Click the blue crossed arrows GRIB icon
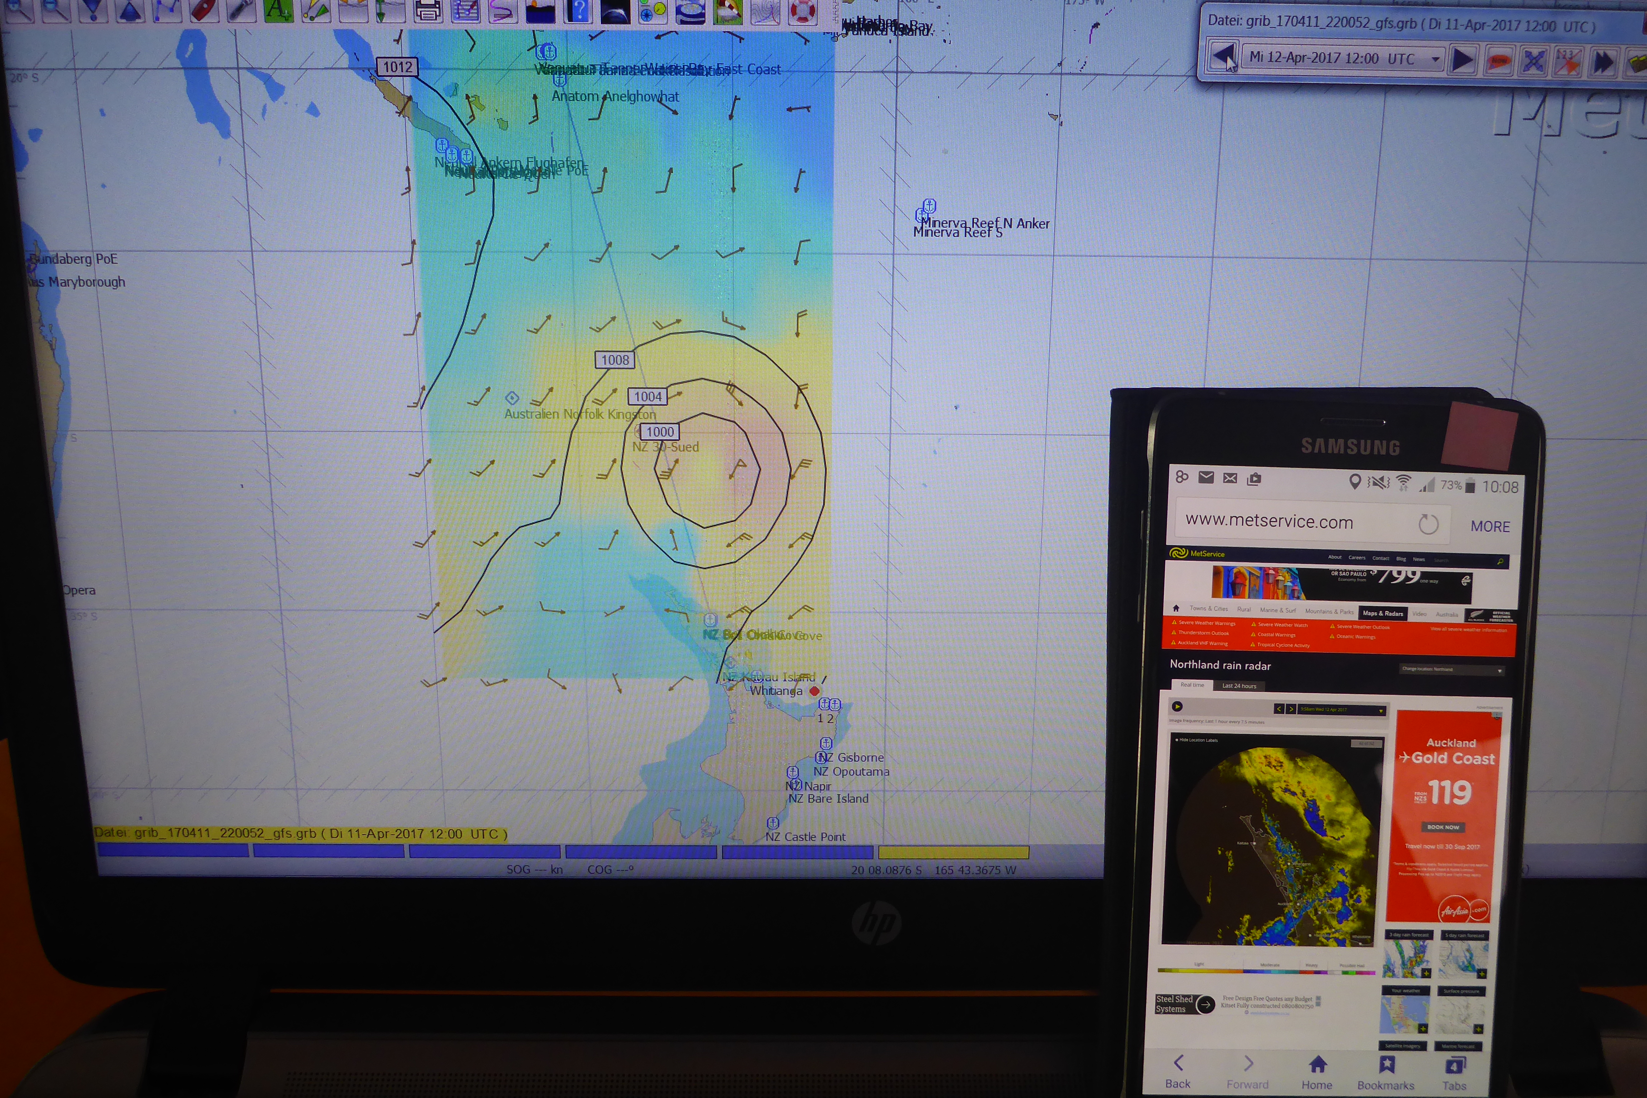The height and width of the screenshot is (1098, 1647). 1534,61
